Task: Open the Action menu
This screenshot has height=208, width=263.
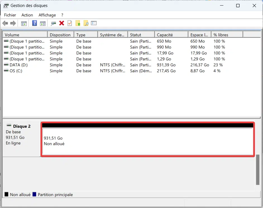Action: 27,15
